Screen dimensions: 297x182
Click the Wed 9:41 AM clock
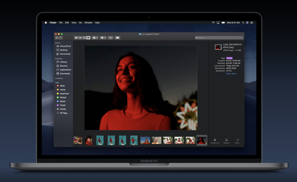pos(233,22)
